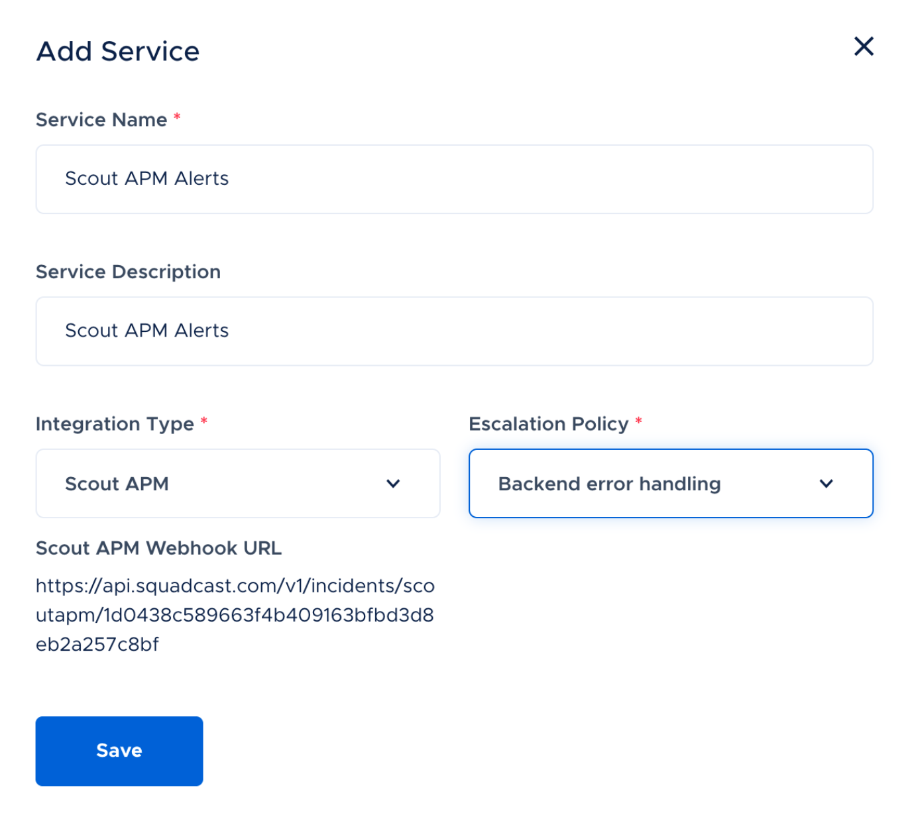Screen dimensions: 908x823
Task: Click the Service Description input field
Action: [454, 331]
